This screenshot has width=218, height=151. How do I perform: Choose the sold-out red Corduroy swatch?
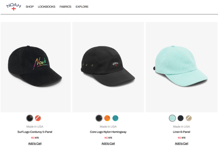(x=38, y=118)
